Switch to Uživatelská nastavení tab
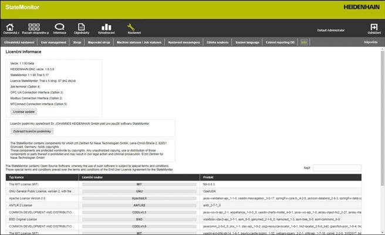This screenshot has height=235, width=385. 19,42
